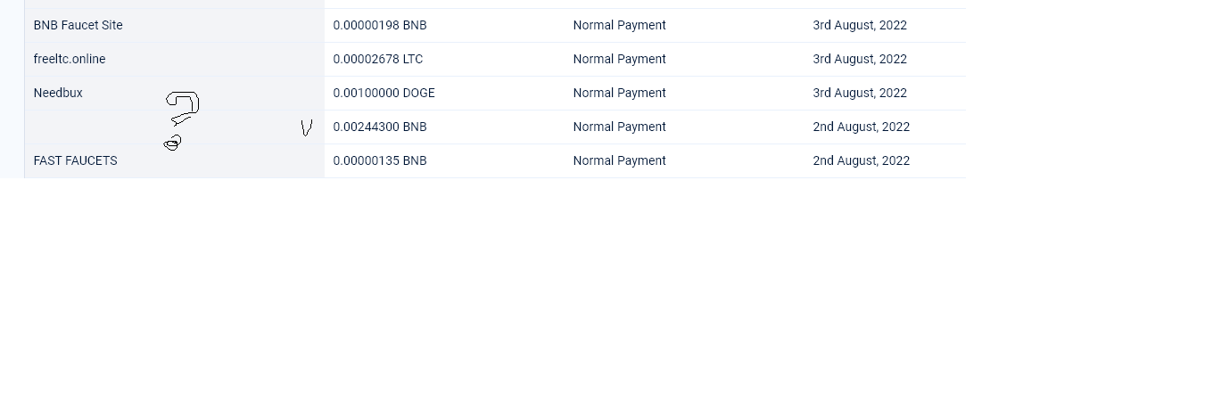The height and width of the screenshot is (410, 1213).
Task: Select Normal Payment in freeltc.online row
Action: point(620,59)
